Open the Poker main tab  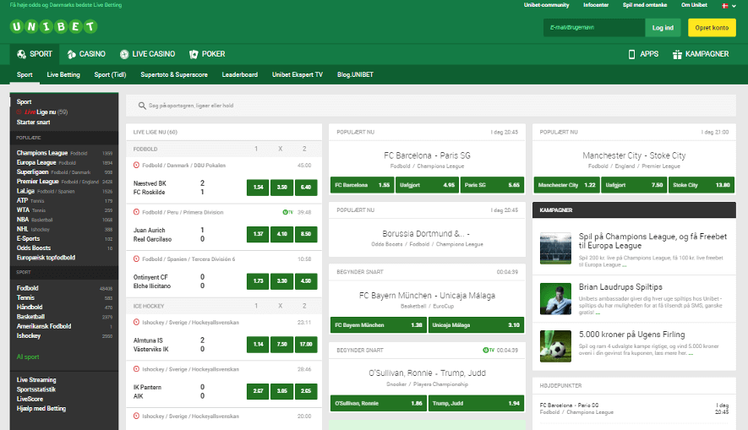pyautogui.click(x=207, y=54)
